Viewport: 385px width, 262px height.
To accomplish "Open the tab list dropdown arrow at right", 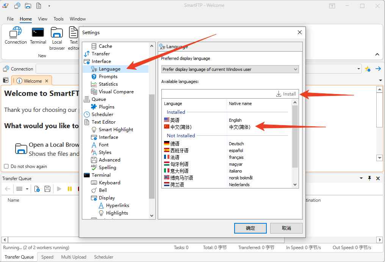I will click(x=380, y=80).
